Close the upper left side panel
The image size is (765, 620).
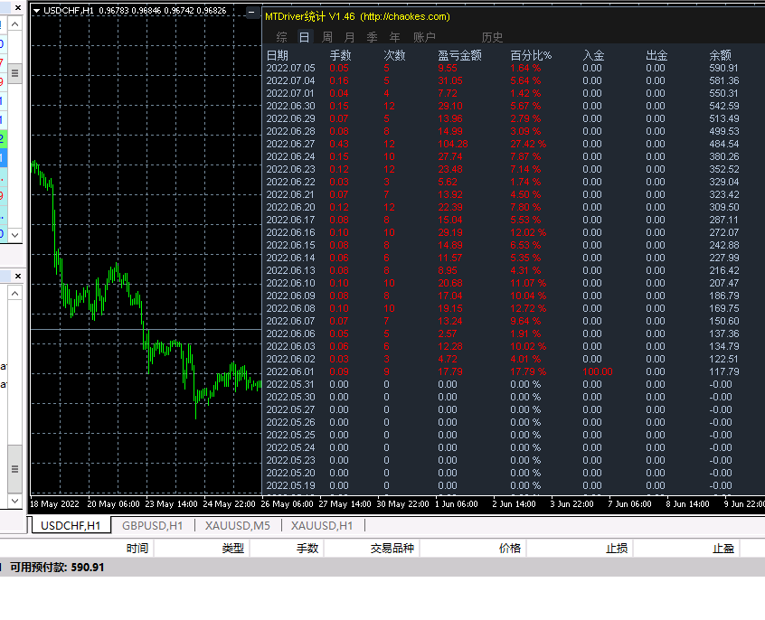click(17, 8)
